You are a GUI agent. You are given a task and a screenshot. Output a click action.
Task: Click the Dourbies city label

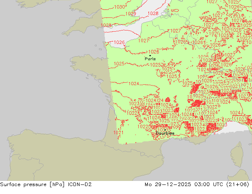coord(165,133)
